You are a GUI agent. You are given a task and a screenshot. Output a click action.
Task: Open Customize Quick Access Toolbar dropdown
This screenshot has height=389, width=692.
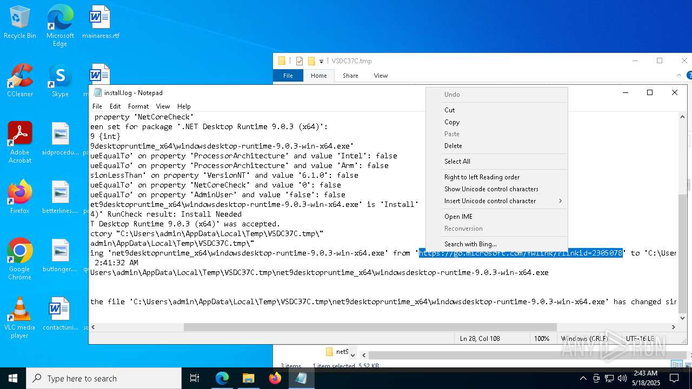coord(321,61)
